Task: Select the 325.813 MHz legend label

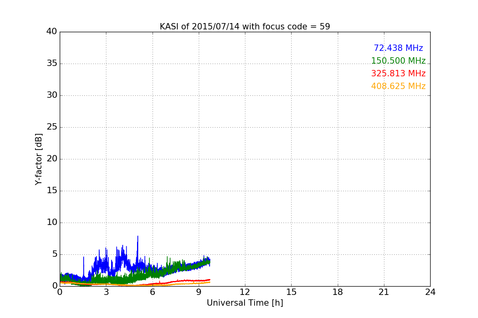Action: click(398, 74)
